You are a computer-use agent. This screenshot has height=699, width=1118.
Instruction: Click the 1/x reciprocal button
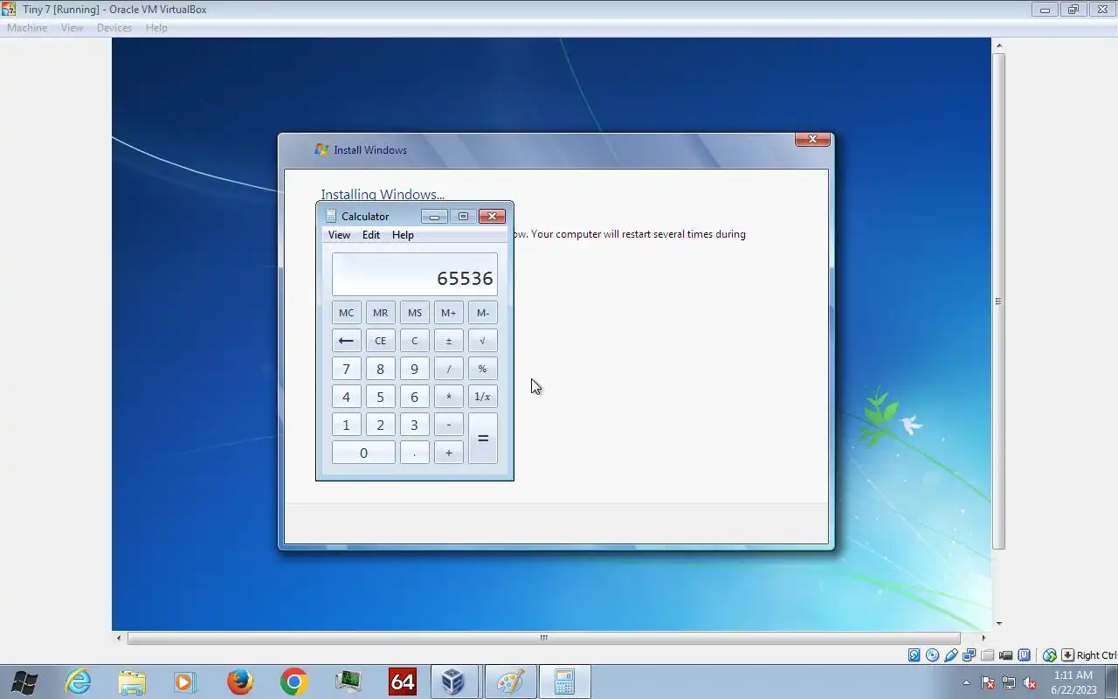click(x=483, y=397)
